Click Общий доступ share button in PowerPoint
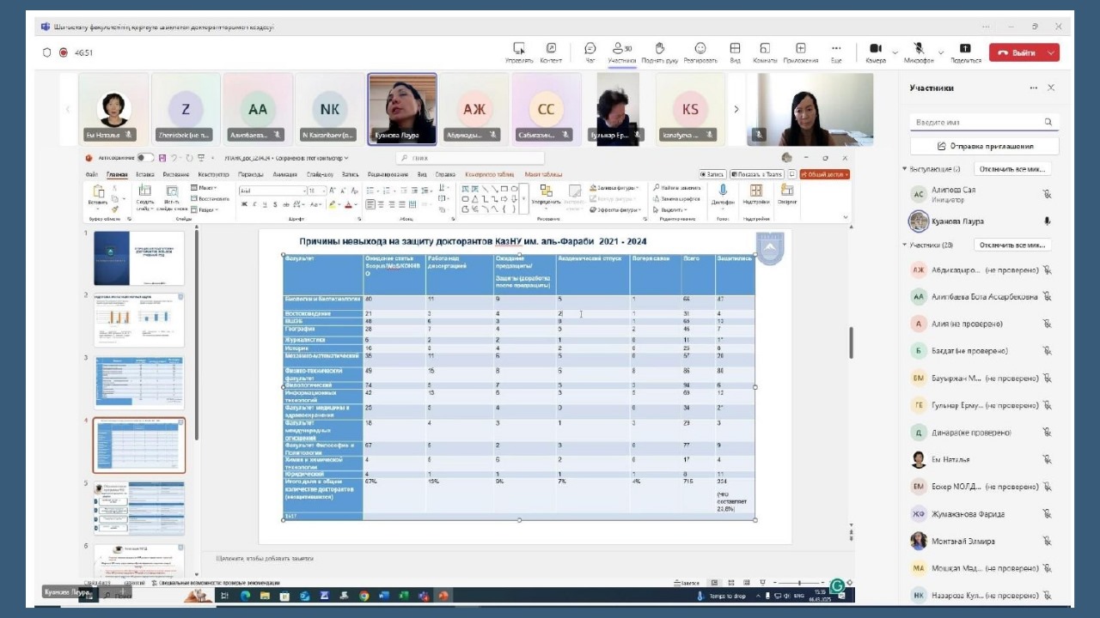1100x618 pixels. [x=825, y=174]
